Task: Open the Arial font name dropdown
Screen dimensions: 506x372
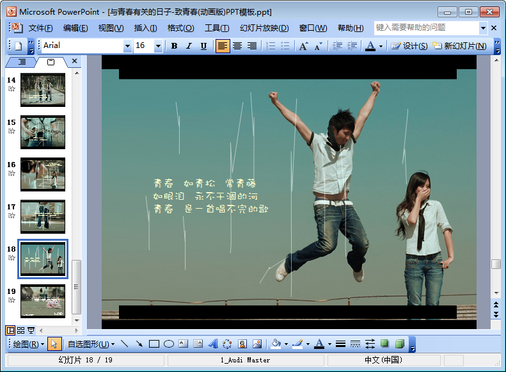Action: 127,46
